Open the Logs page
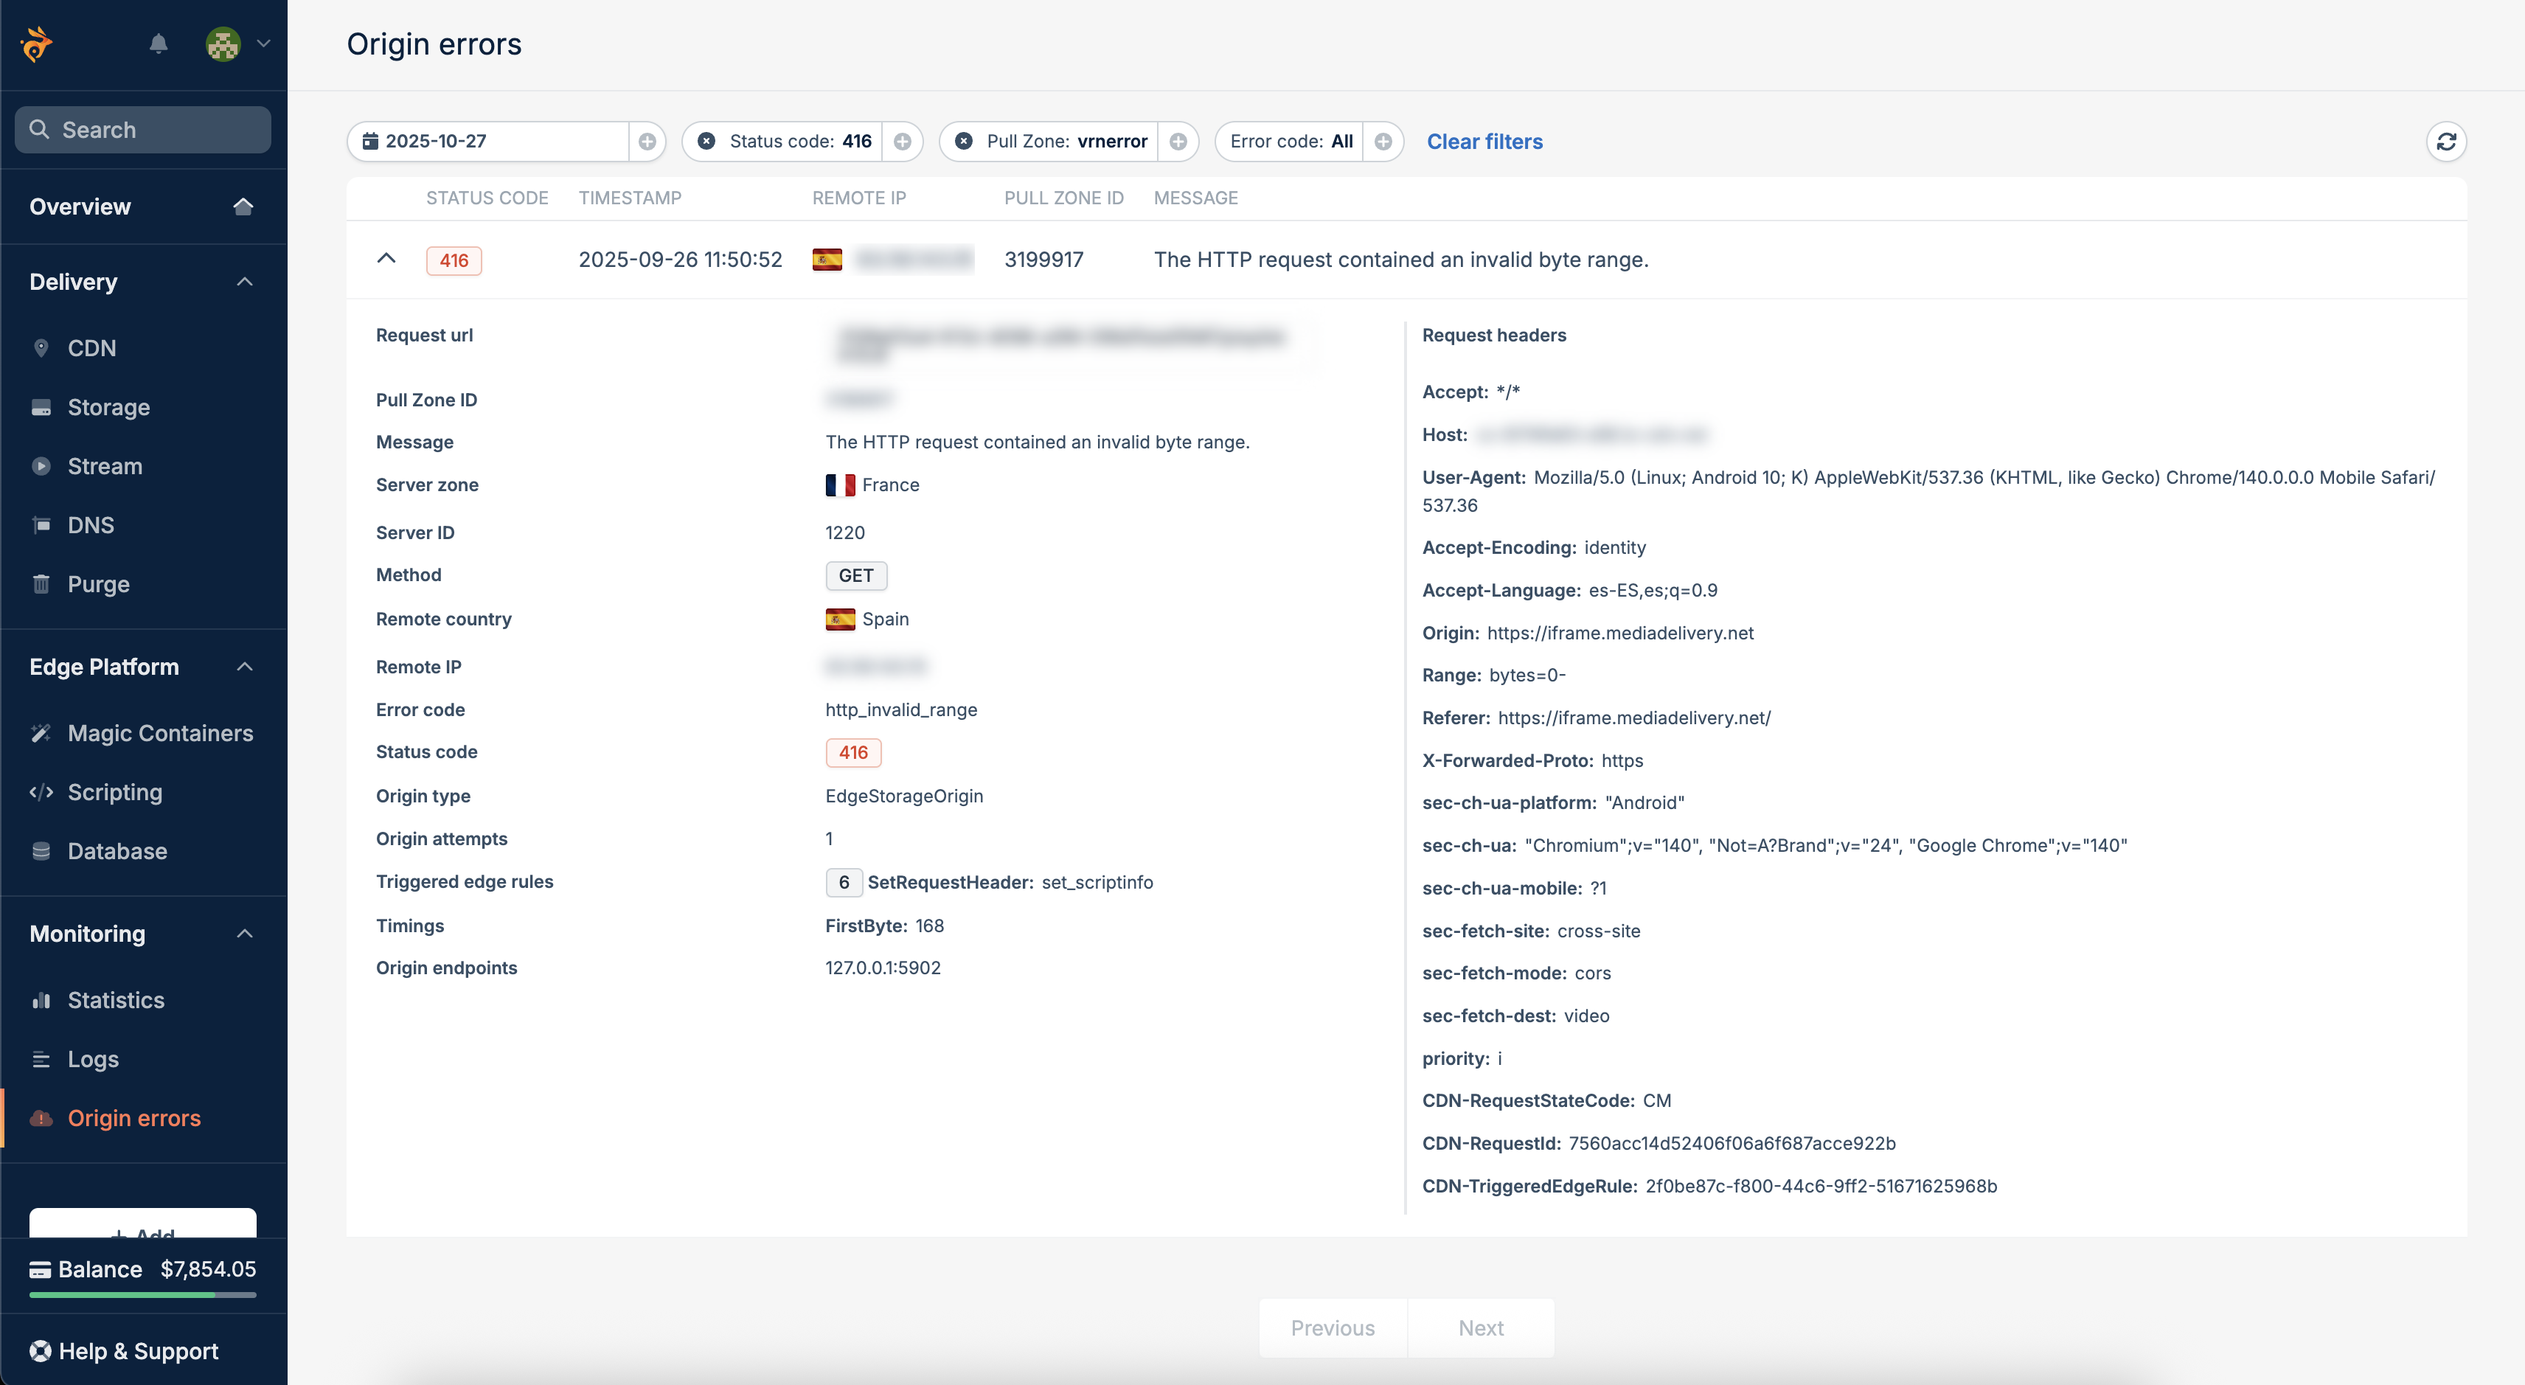Image resolution: width=2525 pixels, height=1385 pixels. point(93,1058)
